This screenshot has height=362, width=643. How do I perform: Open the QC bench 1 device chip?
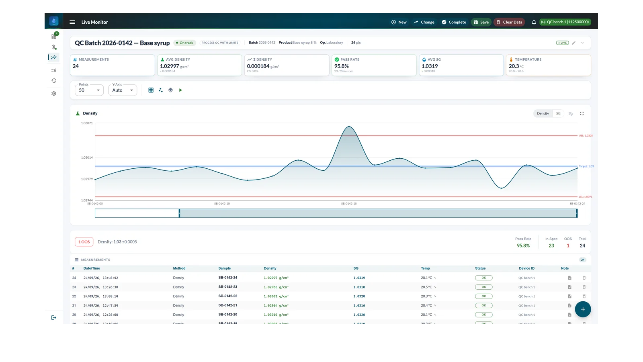(565, 22)
